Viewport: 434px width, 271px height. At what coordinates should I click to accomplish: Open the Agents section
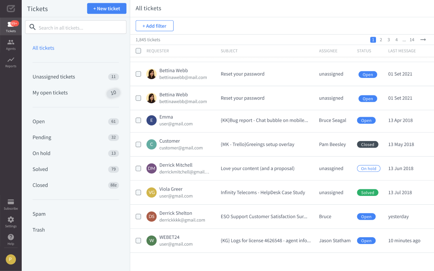[x=10, y=43]
